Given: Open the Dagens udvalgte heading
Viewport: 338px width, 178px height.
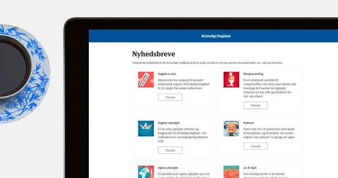Looking at the screenshot, I should point(169,123).
